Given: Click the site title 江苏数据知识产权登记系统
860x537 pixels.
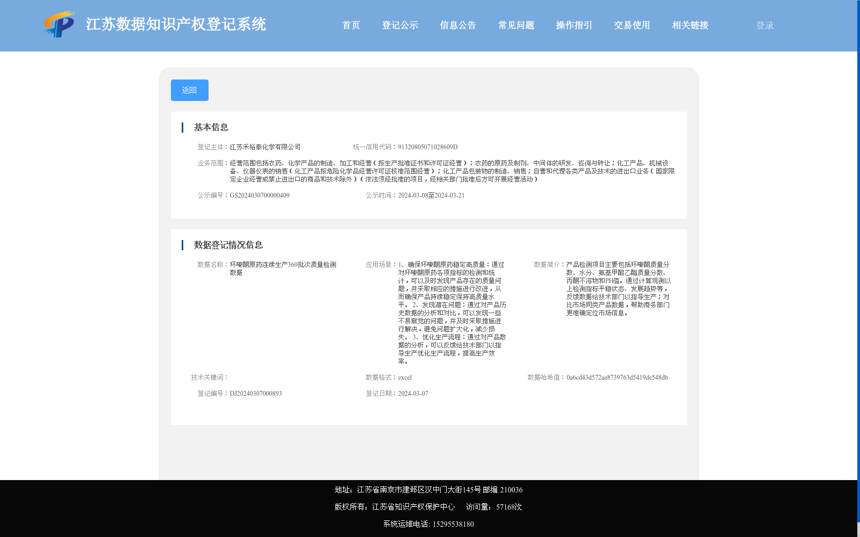Looking at the screenshot, I should point(176,24).
